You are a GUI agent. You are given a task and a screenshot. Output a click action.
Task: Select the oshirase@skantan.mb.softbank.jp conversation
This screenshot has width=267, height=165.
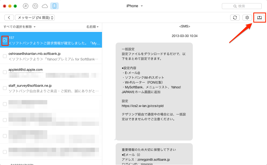[x=51, y=56]
